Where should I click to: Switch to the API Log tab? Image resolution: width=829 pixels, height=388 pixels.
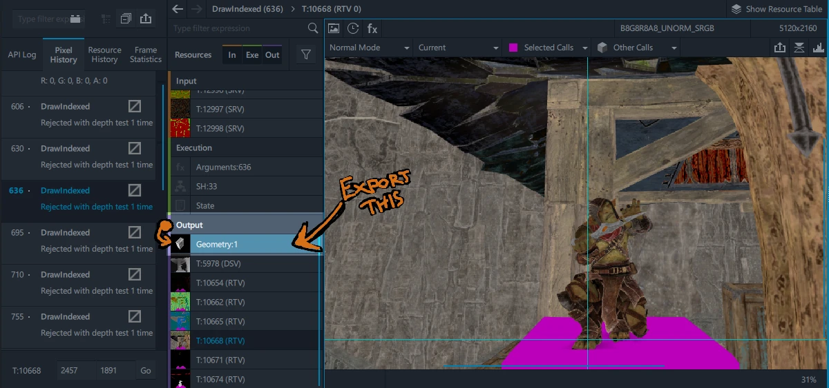tap(22, 54)
